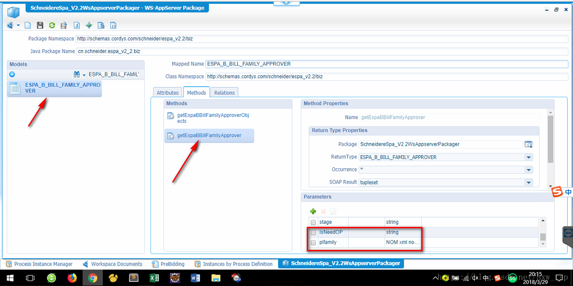Select getEspaBBillFamilyApproverObjects method
Image resolution: width=573 pixels, height=286 pixels.
[209, 118]
